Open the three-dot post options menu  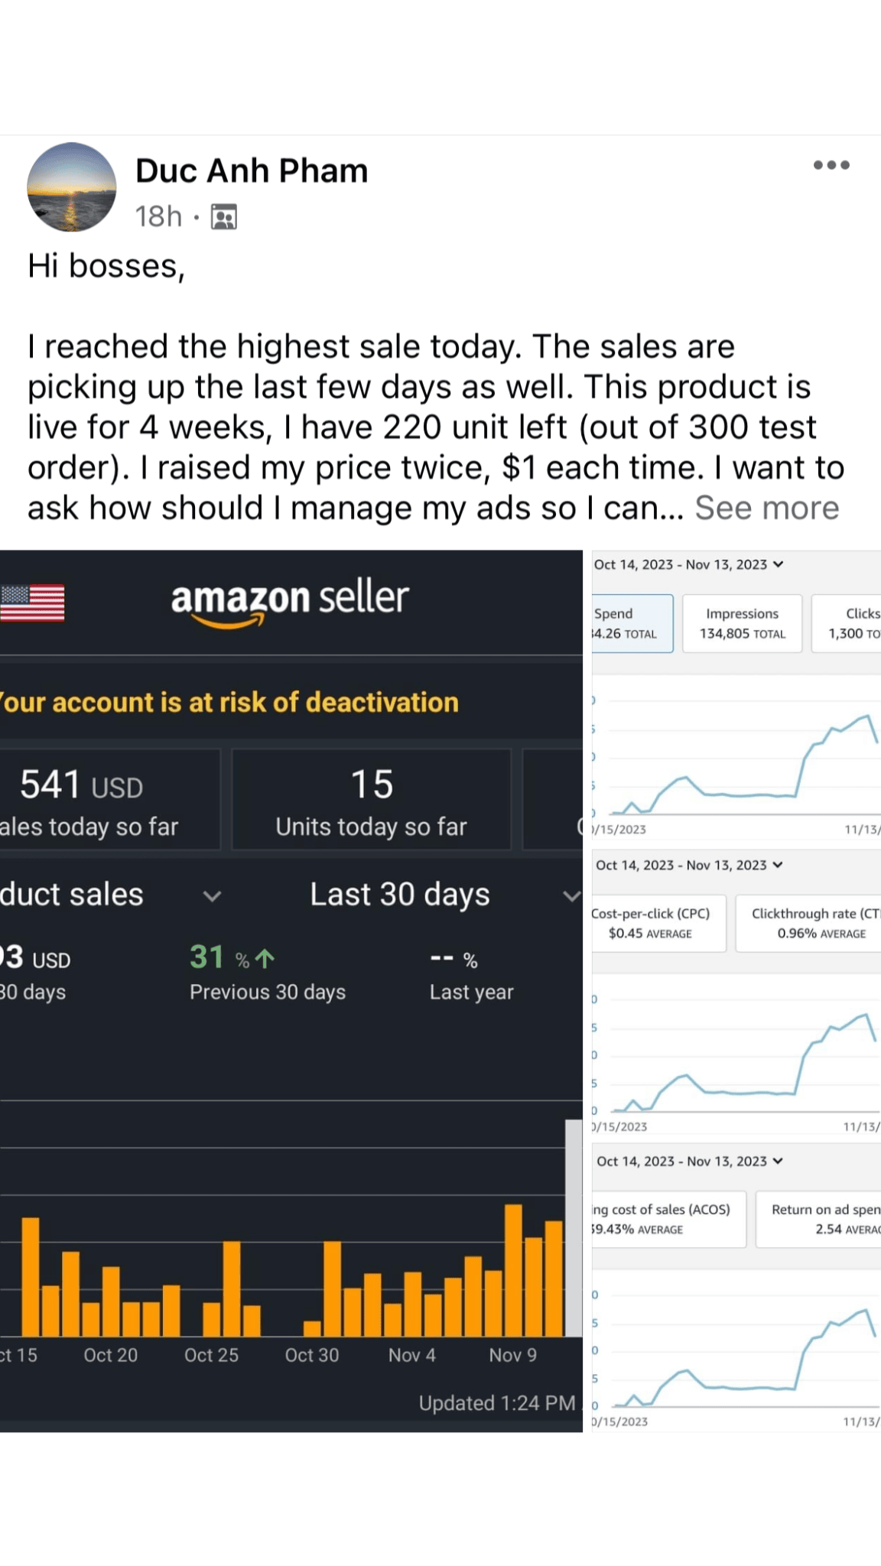coord(831,165)
